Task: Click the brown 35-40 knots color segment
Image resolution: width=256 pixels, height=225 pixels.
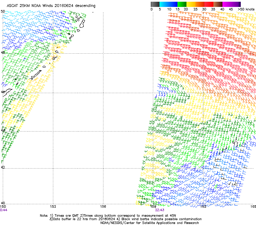Action: click(x=218, y=4)
